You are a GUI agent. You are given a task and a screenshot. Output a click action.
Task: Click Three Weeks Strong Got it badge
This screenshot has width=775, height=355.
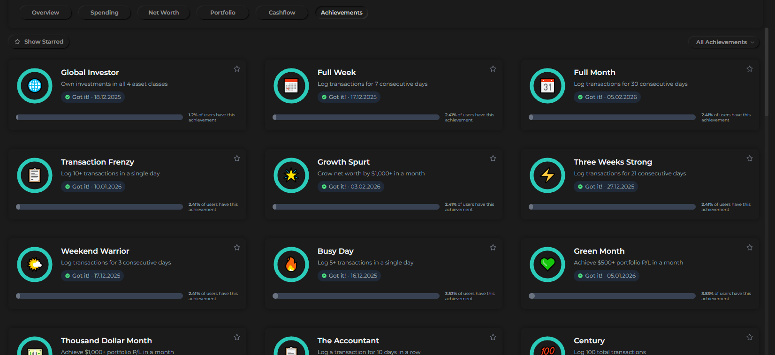pyautogui.click(x=606, y=187)
